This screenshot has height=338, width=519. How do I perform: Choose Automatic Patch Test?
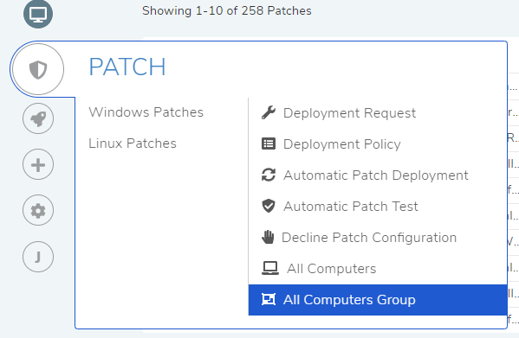tap(351, 207)
